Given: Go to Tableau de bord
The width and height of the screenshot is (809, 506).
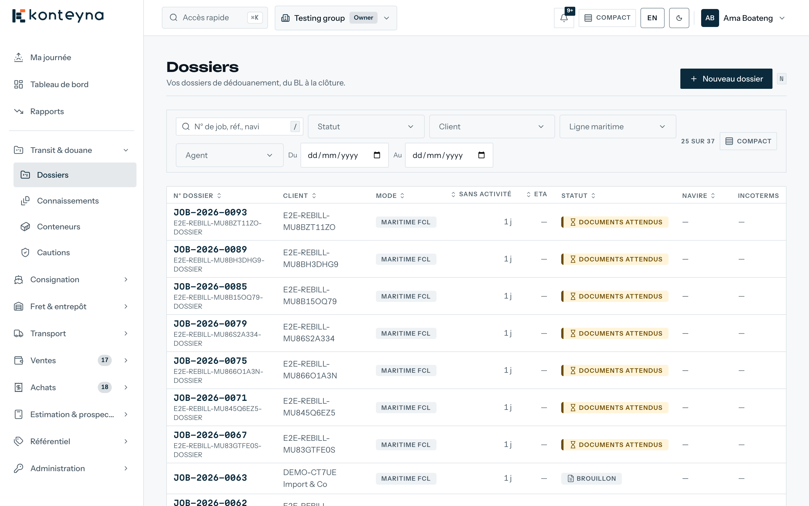Looking at the screenshot, I should [x=59, y=84].
